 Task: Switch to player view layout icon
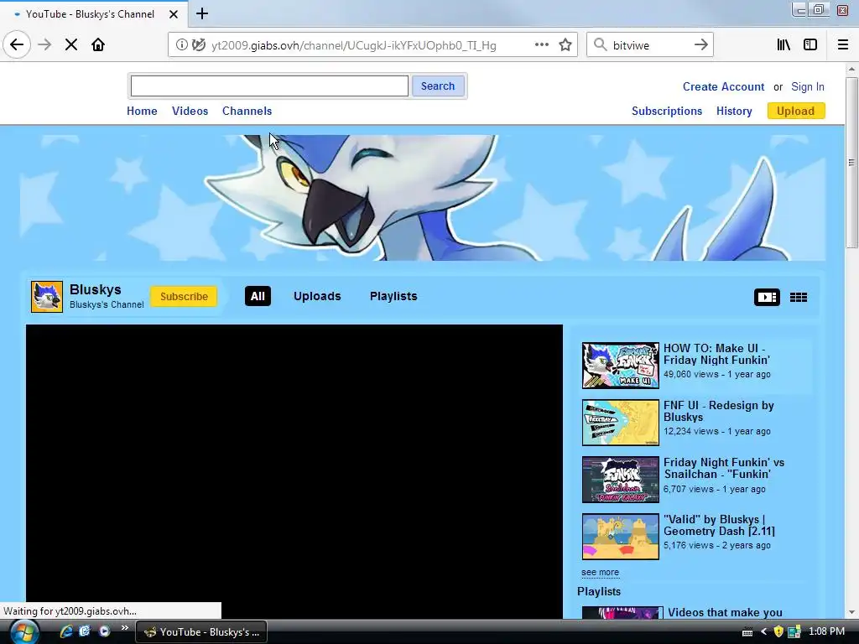click(x=767, y=298)
